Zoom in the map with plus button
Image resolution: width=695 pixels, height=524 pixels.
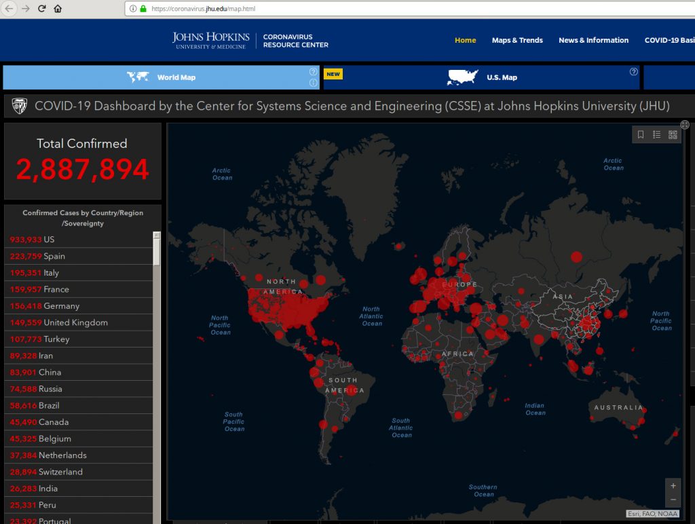pos(673,486)
